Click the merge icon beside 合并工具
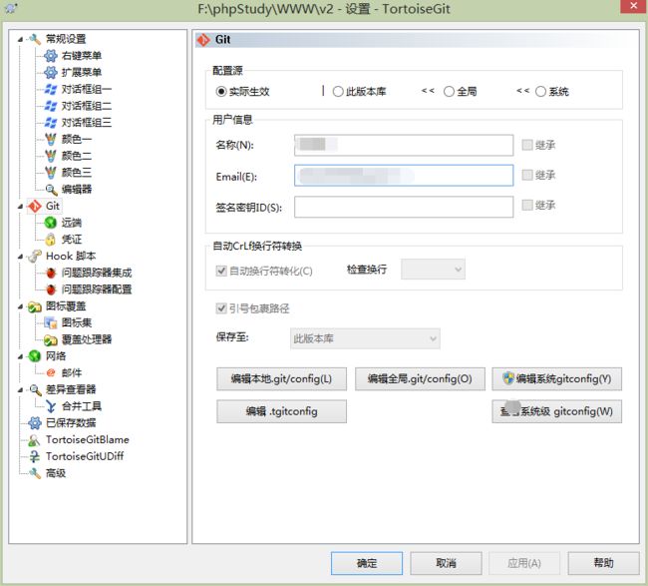Screen dimensions: 648x586 tap(51, 406)
